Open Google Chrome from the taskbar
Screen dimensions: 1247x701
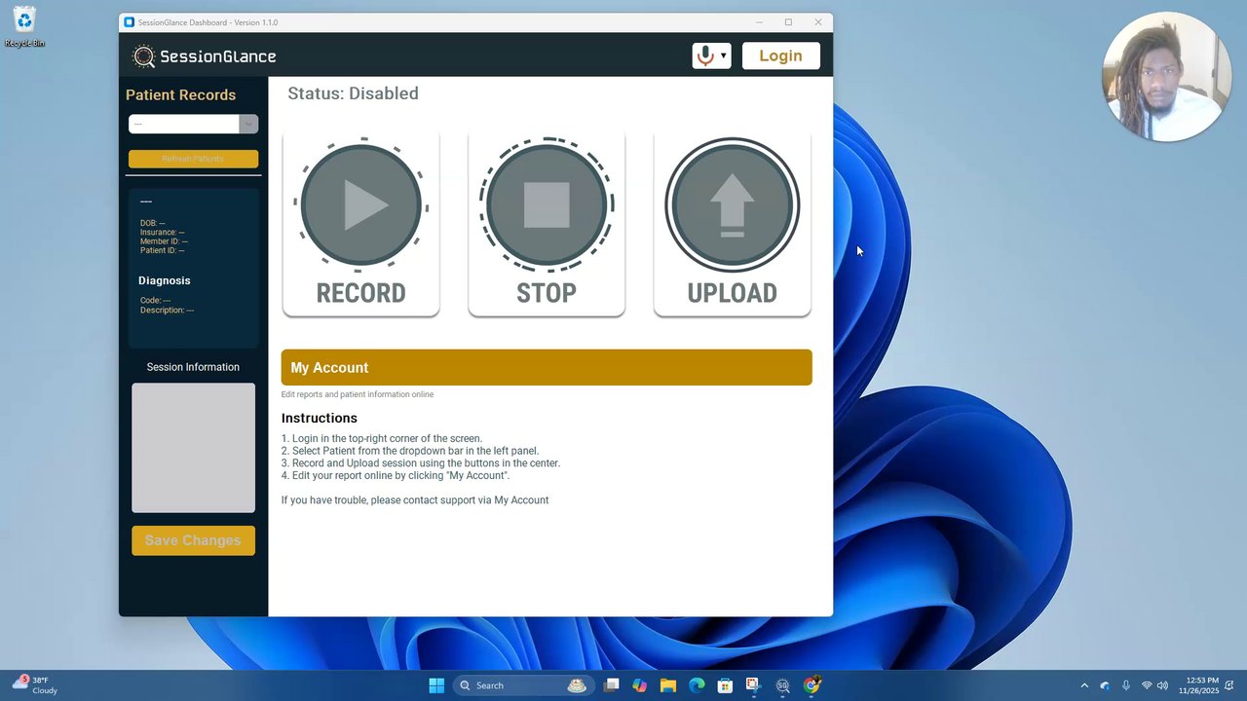(x=812, y=685)
